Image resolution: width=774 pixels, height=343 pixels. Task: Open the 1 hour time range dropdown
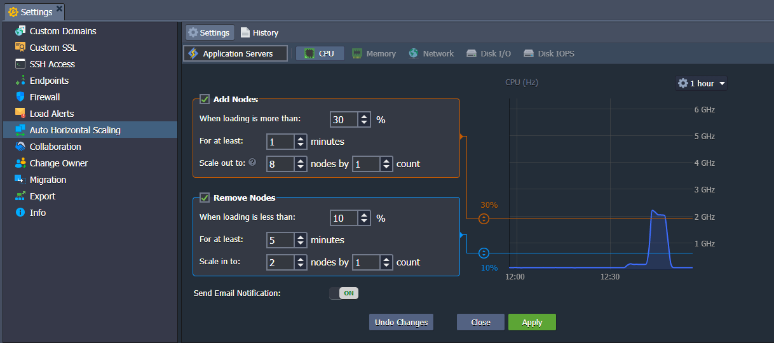[x=701, y=83]
